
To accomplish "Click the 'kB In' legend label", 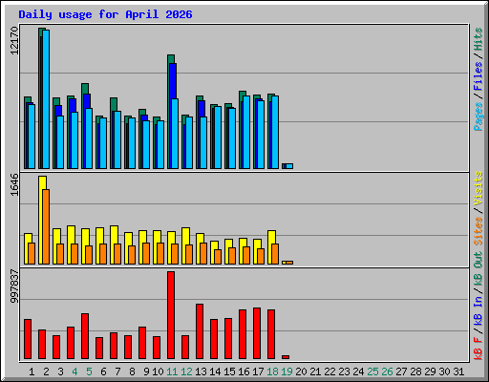I will (478, 311).
